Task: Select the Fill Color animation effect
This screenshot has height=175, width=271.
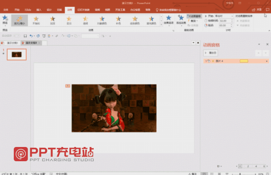Action: click(x=151, y=20)
